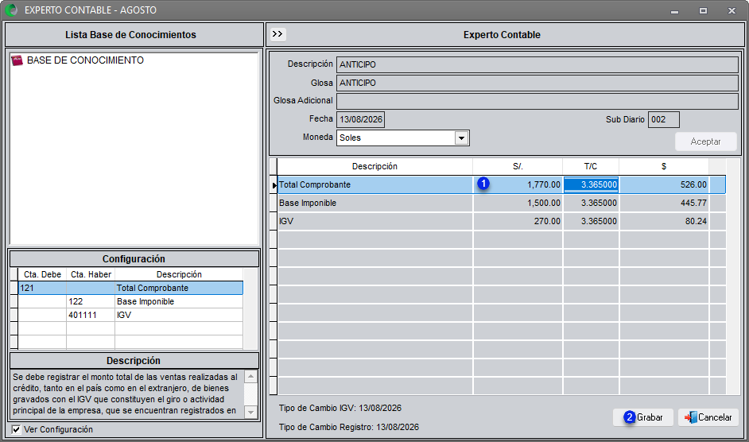Select Cta. Haber cell 122
749x442 pixels.
tap(91, 301)
